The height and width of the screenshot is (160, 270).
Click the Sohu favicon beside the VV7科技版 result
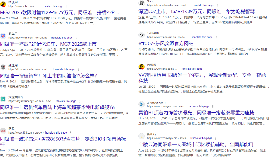pos(142,66)
